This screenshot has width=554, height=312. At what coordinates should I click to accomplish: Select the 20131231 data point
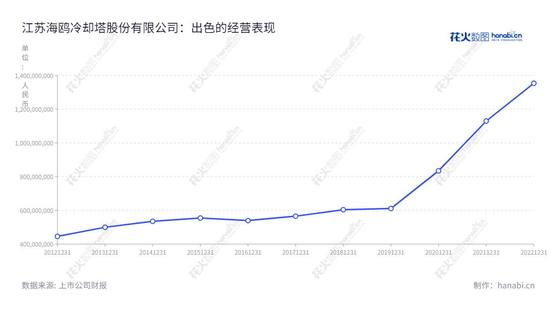click(x=105, y=227)
